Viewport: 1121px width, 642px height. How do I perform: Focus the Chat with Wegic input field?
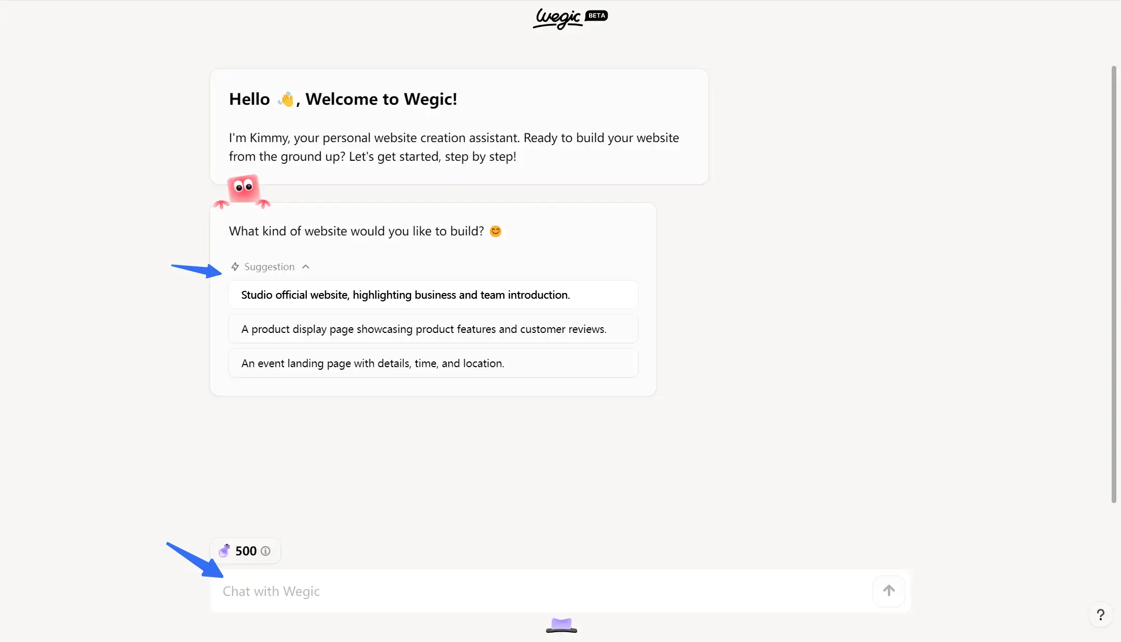[540, 591]
